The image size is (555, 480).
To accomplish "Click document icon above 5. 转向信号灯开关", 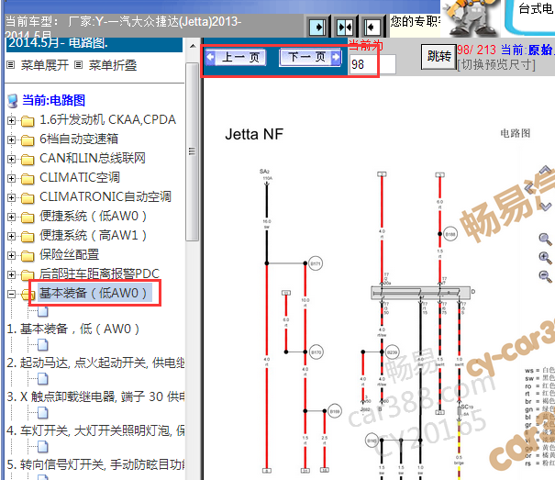I will [x=43, y=447].
